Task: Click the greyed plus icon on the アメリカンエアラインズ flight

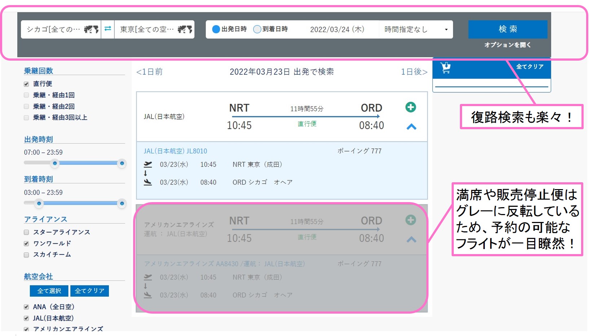Action: pos(410,220)
